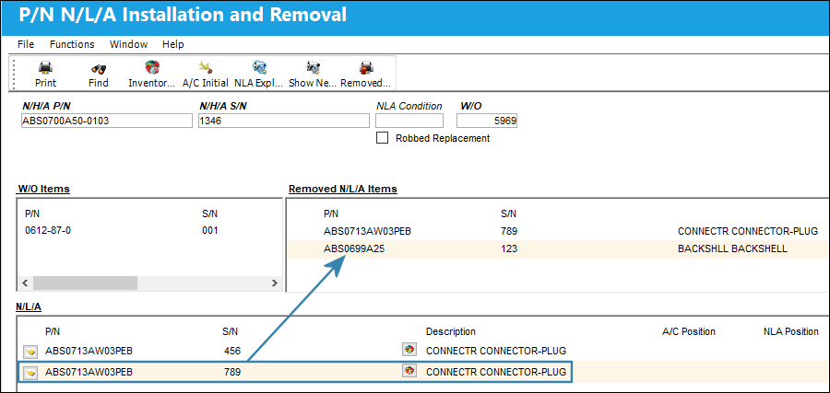The image size is (830, 393).
Task: Enable the Robbed Replacement checkbox
Action: coord(381,138)
